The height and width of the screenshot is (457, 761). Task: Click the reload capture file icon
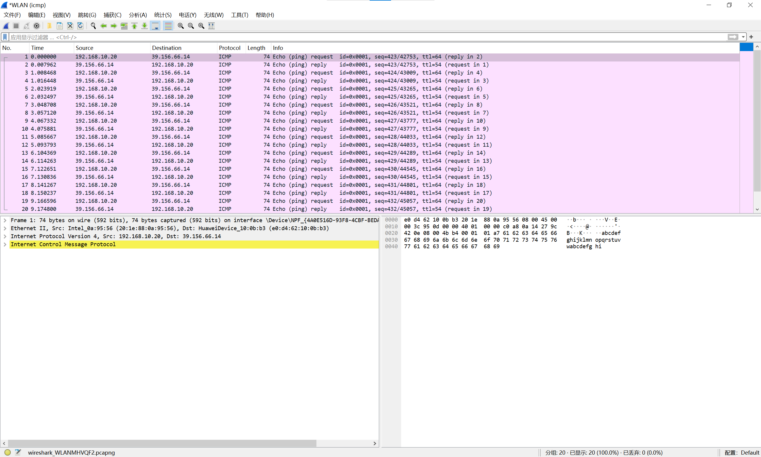pyautogui.click(x=80, y=26)
